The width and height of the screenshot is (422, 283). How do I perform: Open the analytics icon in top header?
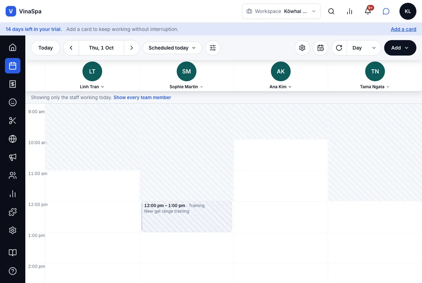click(x=350, y=11)
